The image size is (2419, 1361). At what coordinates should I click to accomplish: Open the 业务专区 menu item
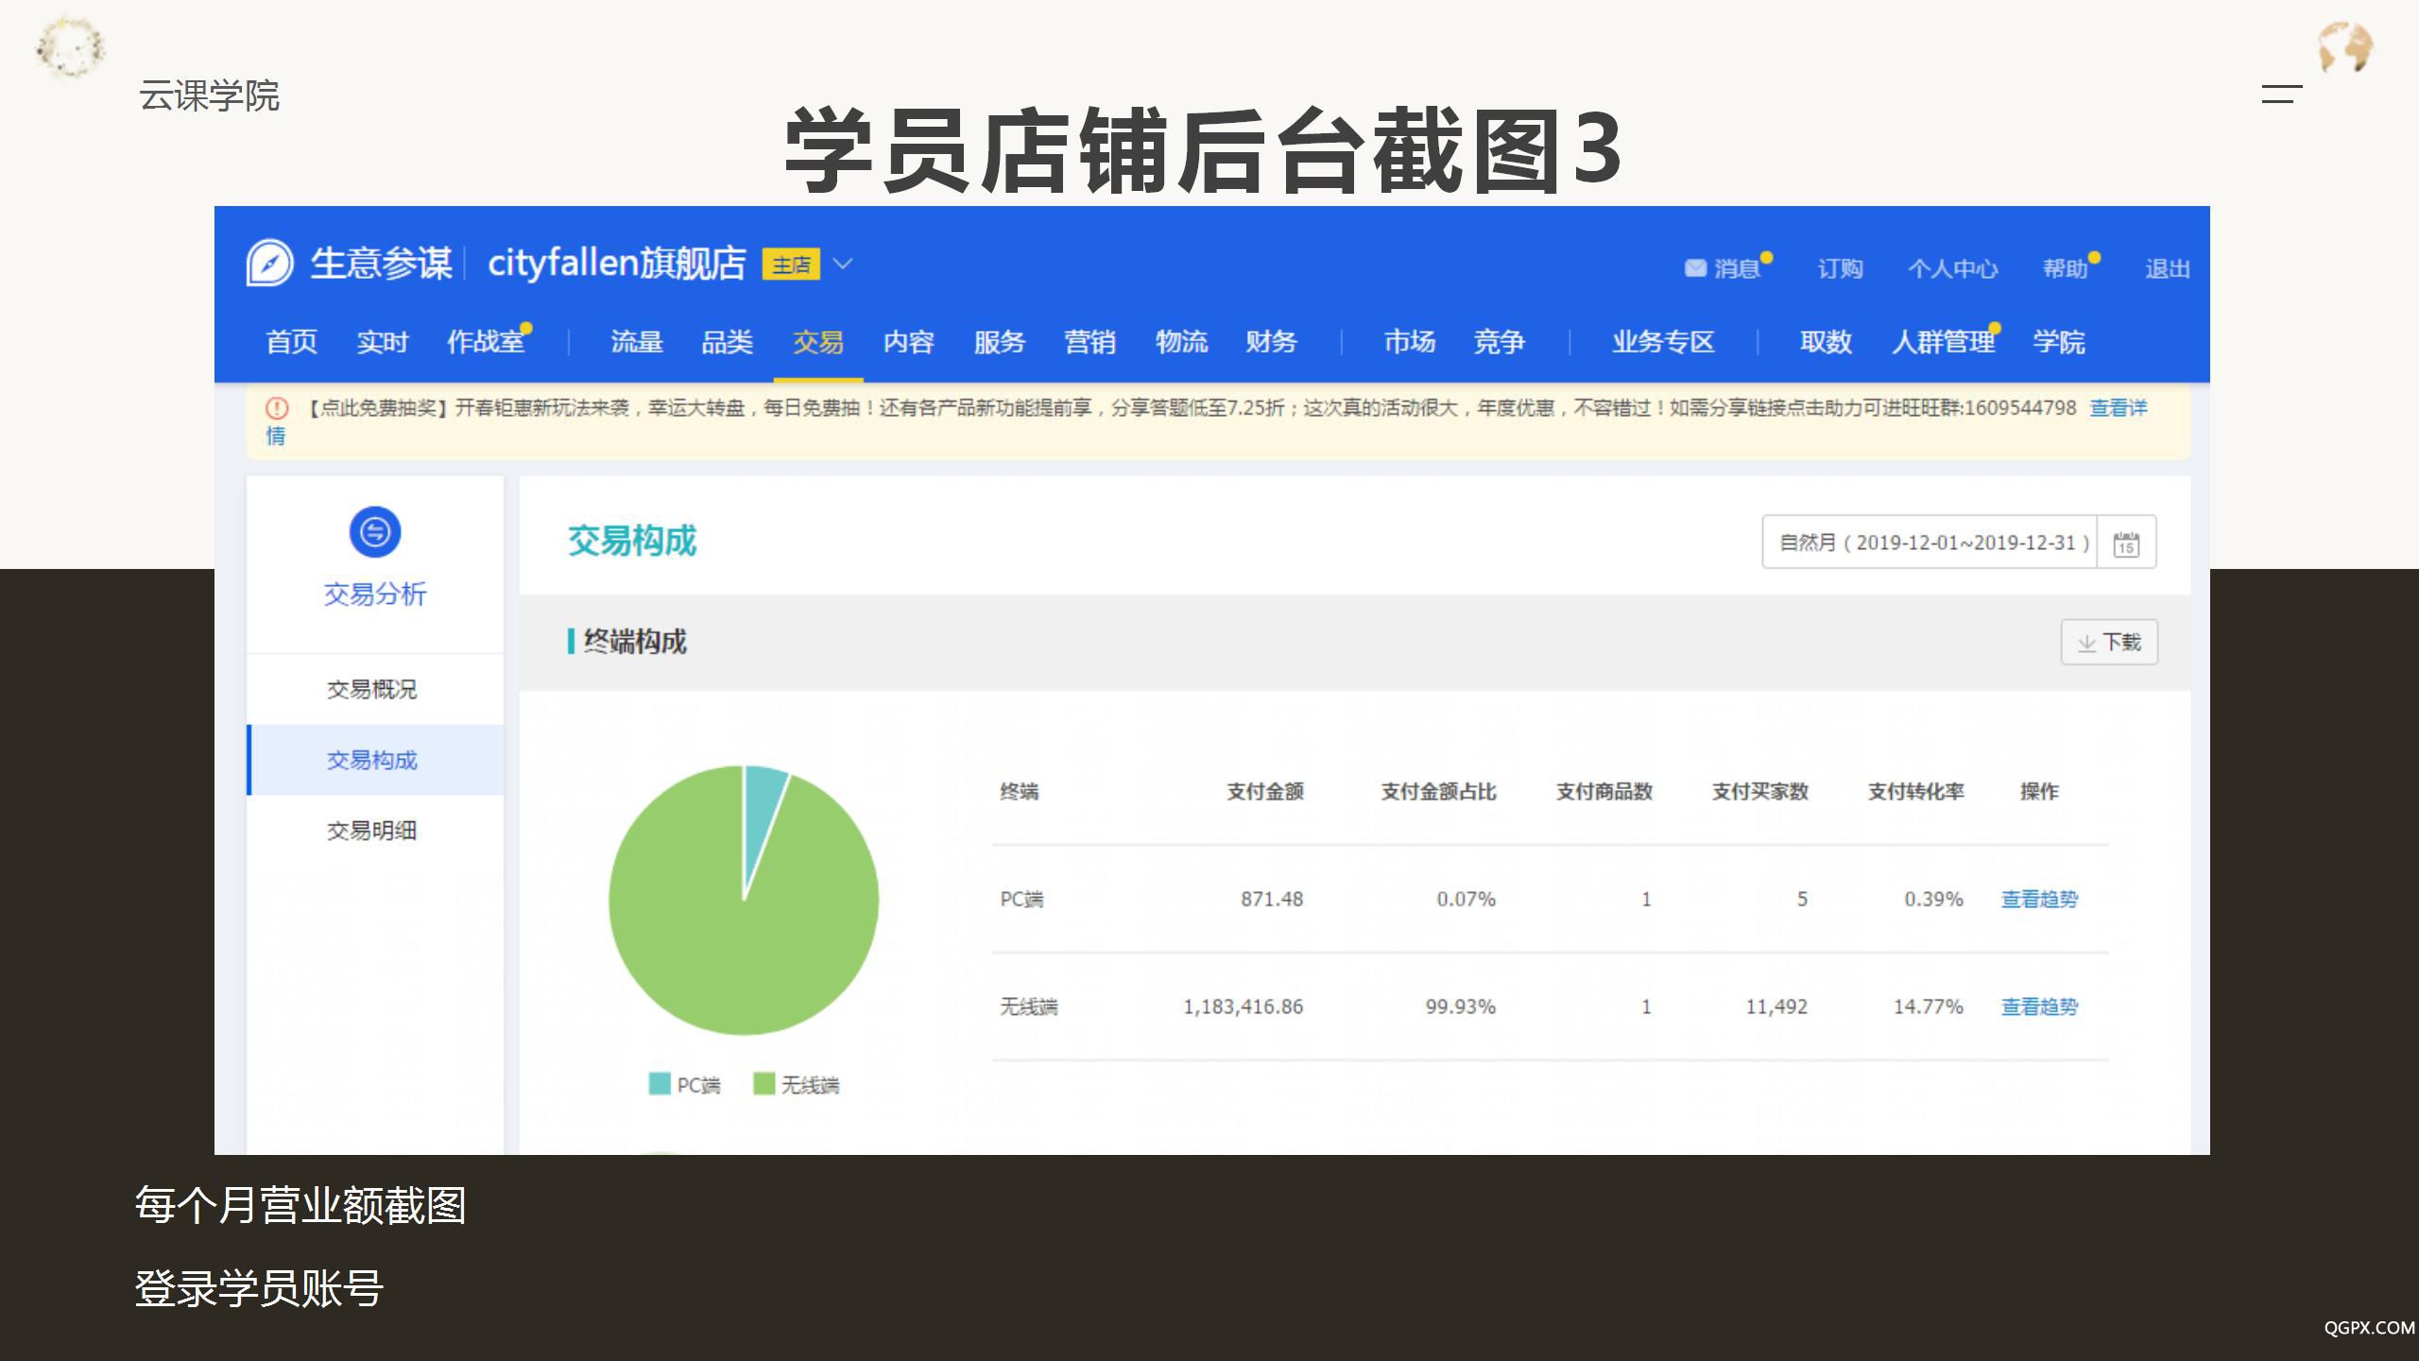[1663, 341]
